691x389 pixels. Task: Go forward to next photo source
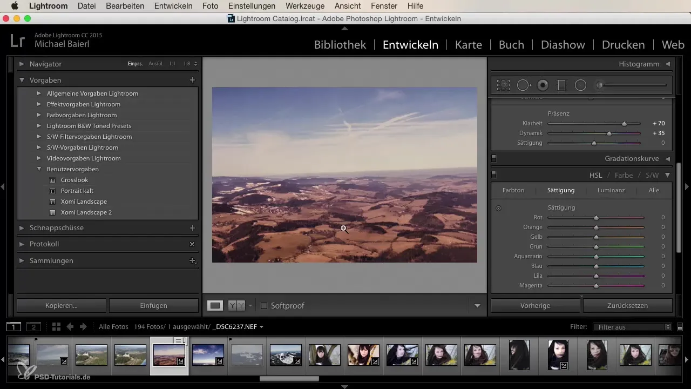coord(83,326)
